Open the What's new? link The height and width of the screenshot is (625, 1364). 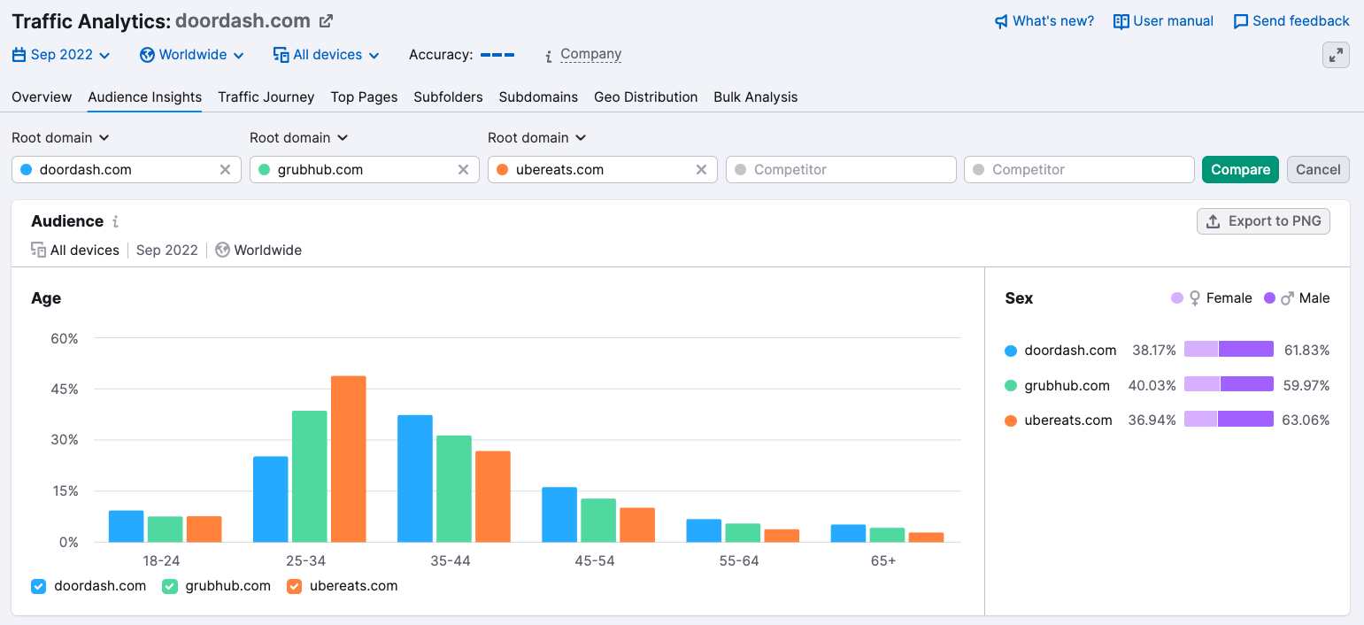[x=1044, y=21]
